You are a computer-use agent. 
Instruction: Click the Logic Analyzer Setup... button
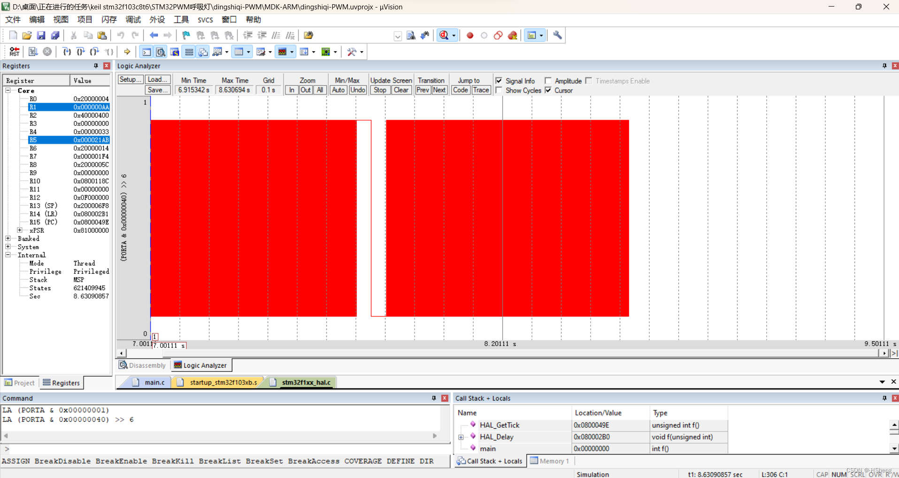(x=130, y=79)
